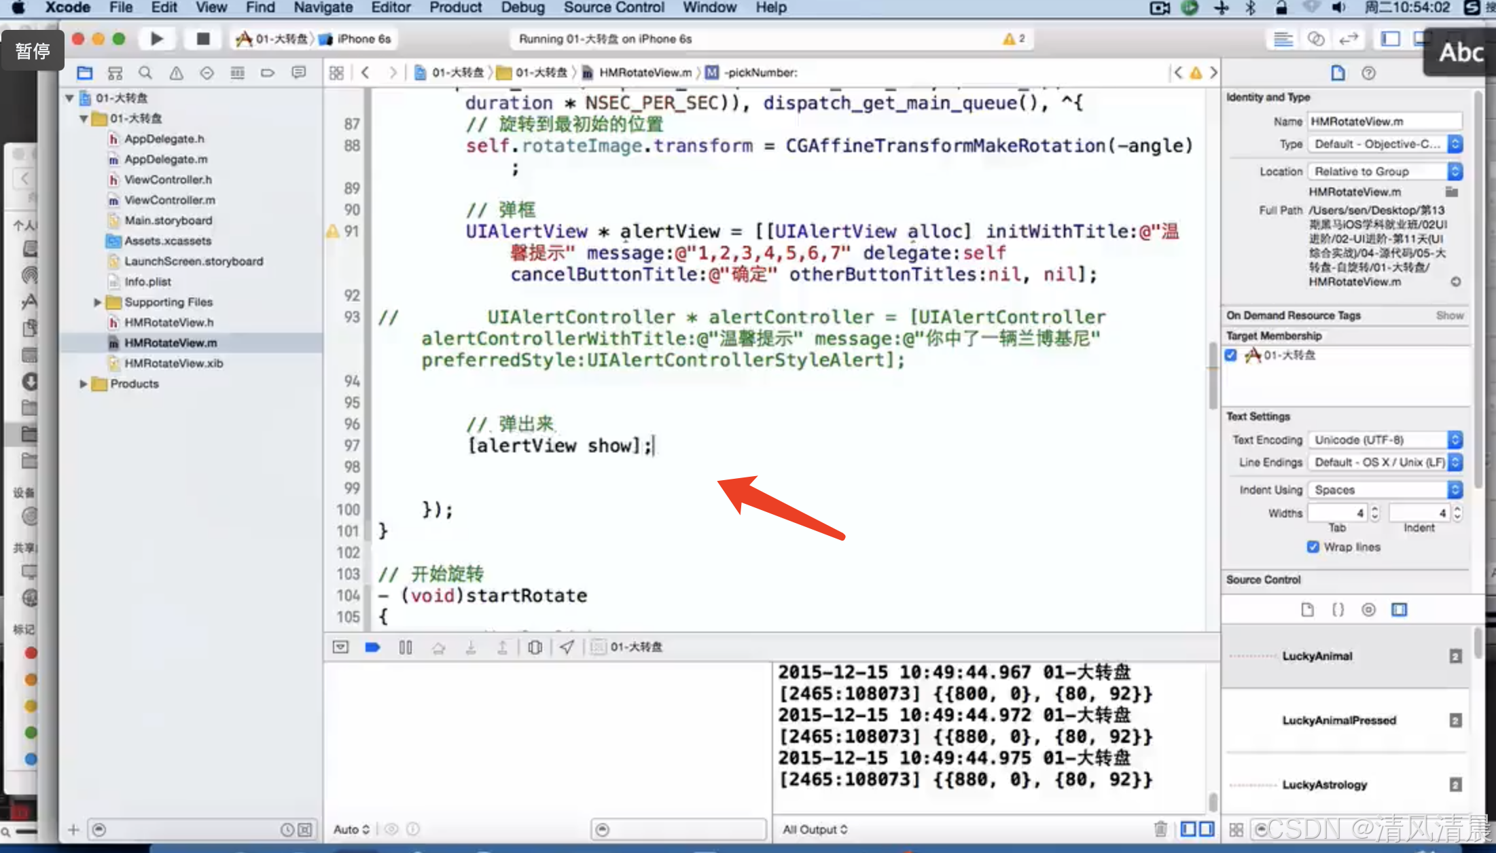Open the Product menu
Viewport: 1496px width, 853px height.
455,7
